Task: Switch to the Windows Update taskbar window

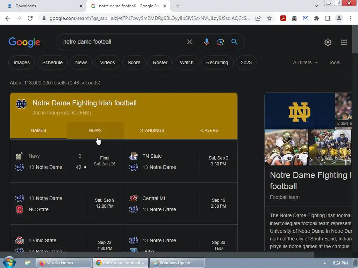Action: point(177,263)
